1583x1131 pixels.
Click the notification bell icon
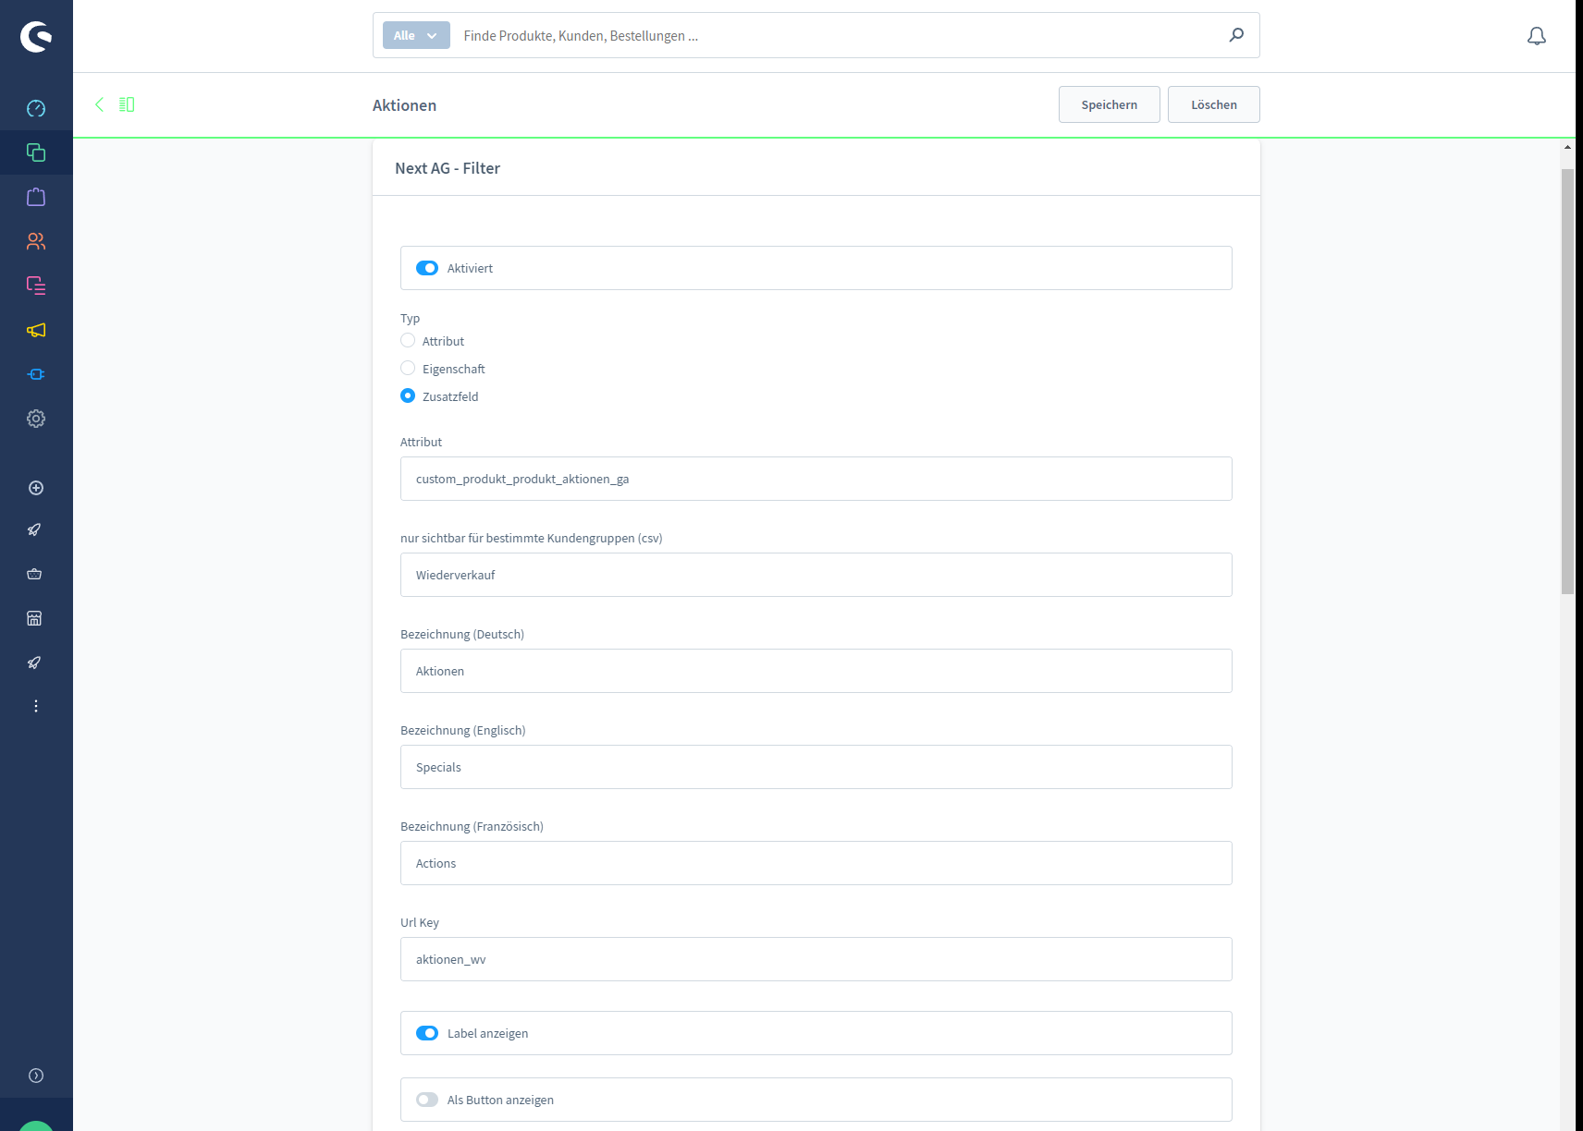tap(1536, 36)
